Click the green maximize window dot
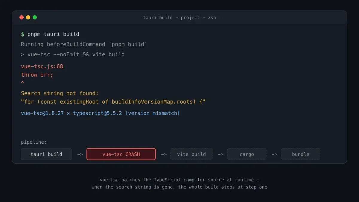This screenshot has width=359, height=202. click(x=35, y=17)
